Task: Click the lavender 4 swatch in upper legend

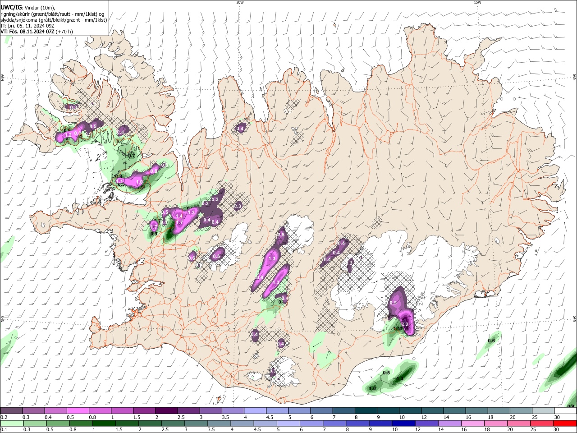Action: (255, 411)
